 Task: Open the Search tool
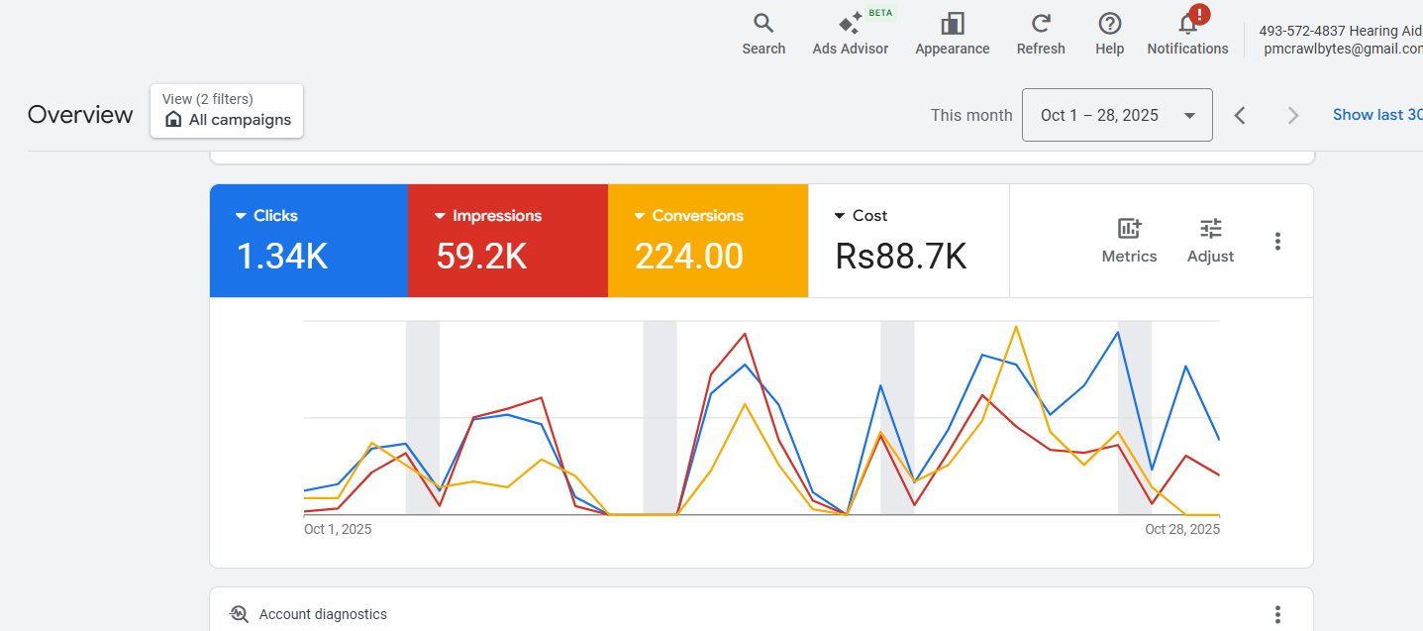point(762,34)
